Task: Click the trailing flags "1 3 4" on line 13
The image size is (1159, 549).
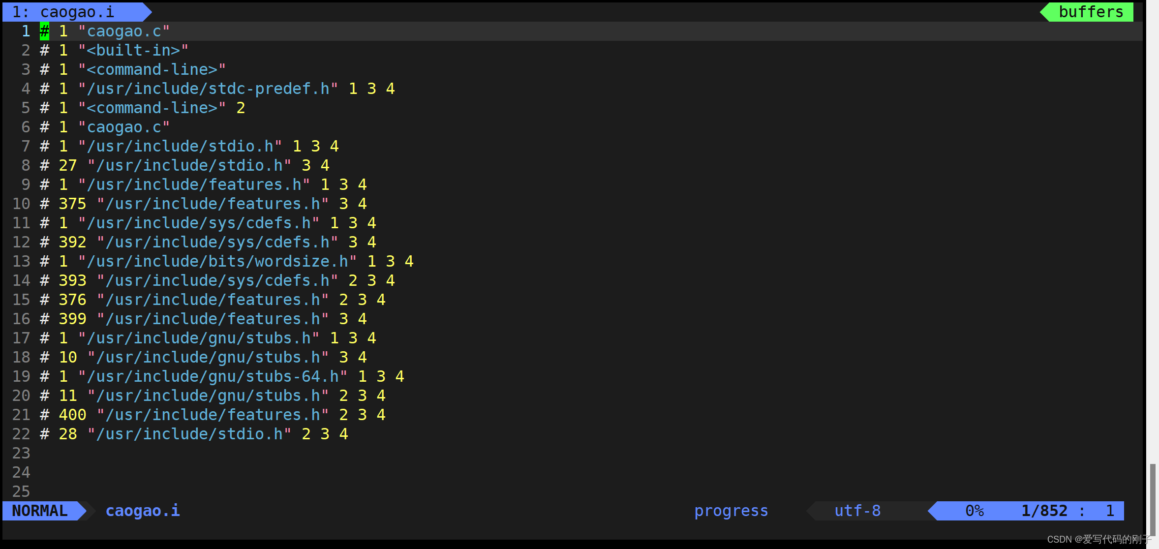Action: (390, 261)
